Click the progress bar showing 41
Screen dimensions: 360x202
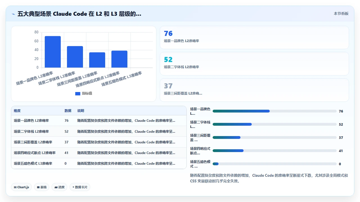pyautogui.click(x=274, y=151)
